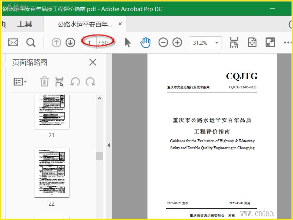Image resolution: width=293 pixels, height=220 pixels.
Task: Open the more tools ellipsis menu
Action: coord(288,43)
